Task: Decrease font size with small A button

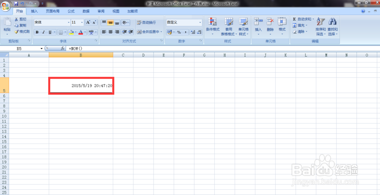Action: pyautogui.click(x=95, y=22)
